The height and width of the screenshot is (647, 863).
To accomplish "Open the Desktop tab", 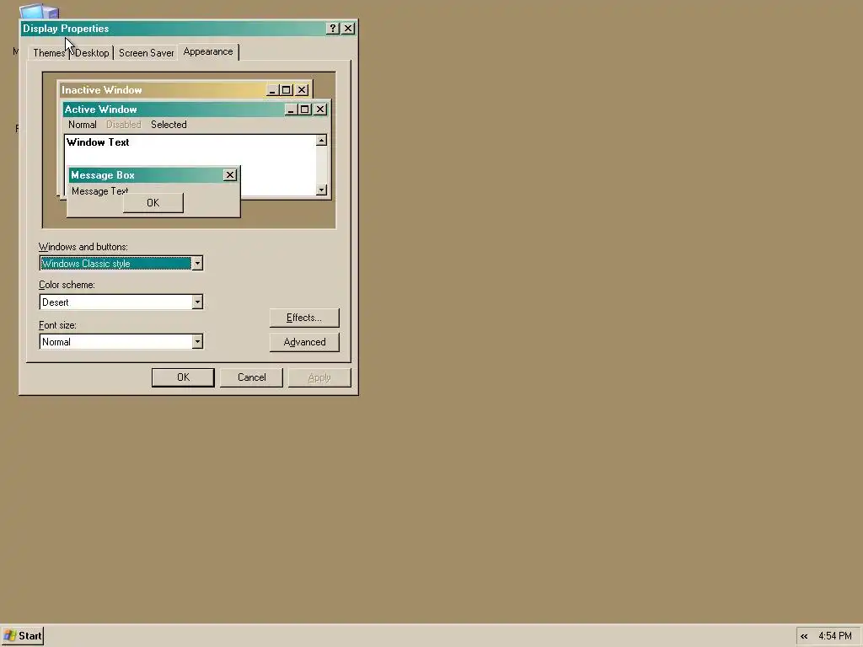I will 92,53.
